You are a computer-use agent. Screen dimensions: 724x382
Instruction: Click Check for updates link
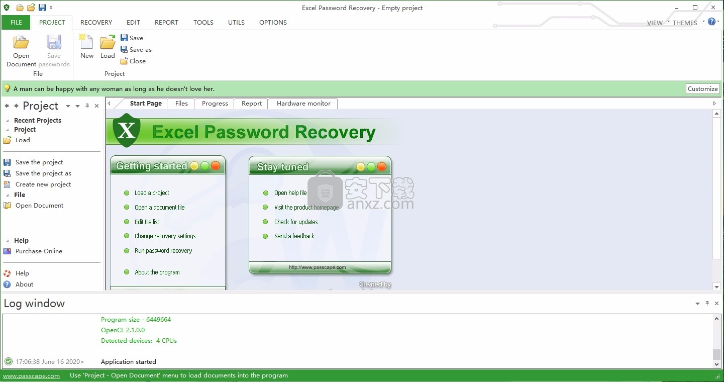[296, 222]
